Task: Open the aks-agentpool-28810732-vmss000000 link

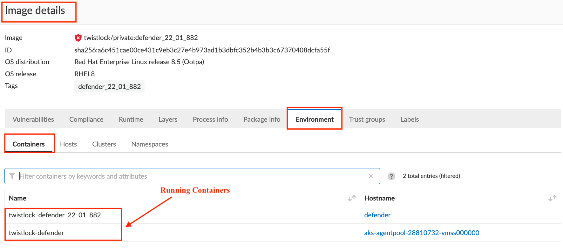Action: coord(422,233)
